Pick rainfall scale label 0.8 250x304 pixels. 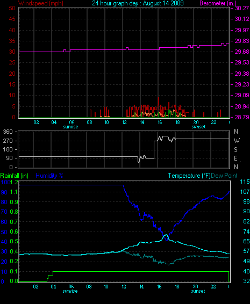tap(13, 212)
